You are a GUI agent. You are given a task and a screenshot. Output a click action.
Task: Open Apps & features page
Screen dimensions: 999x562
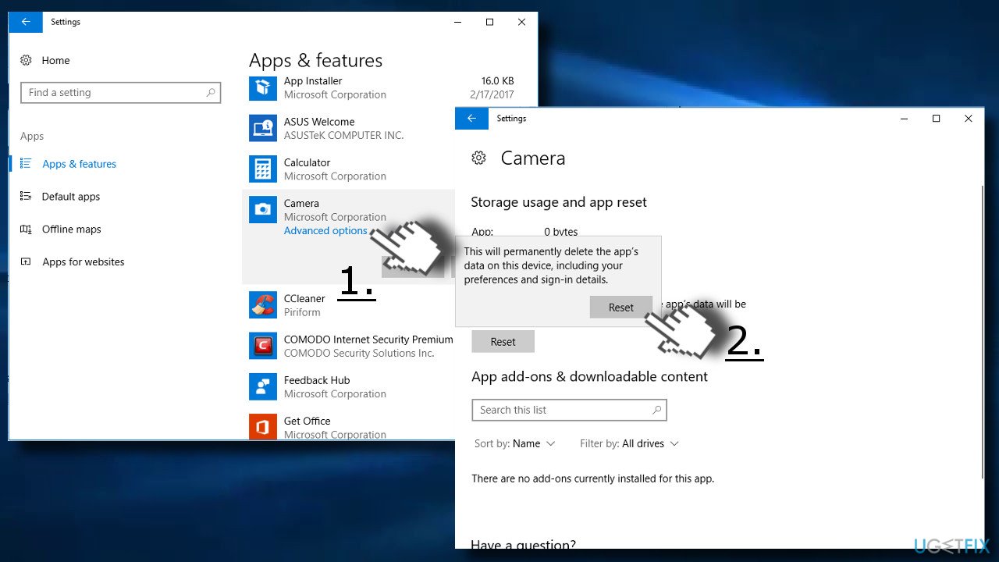pos(80,164)
